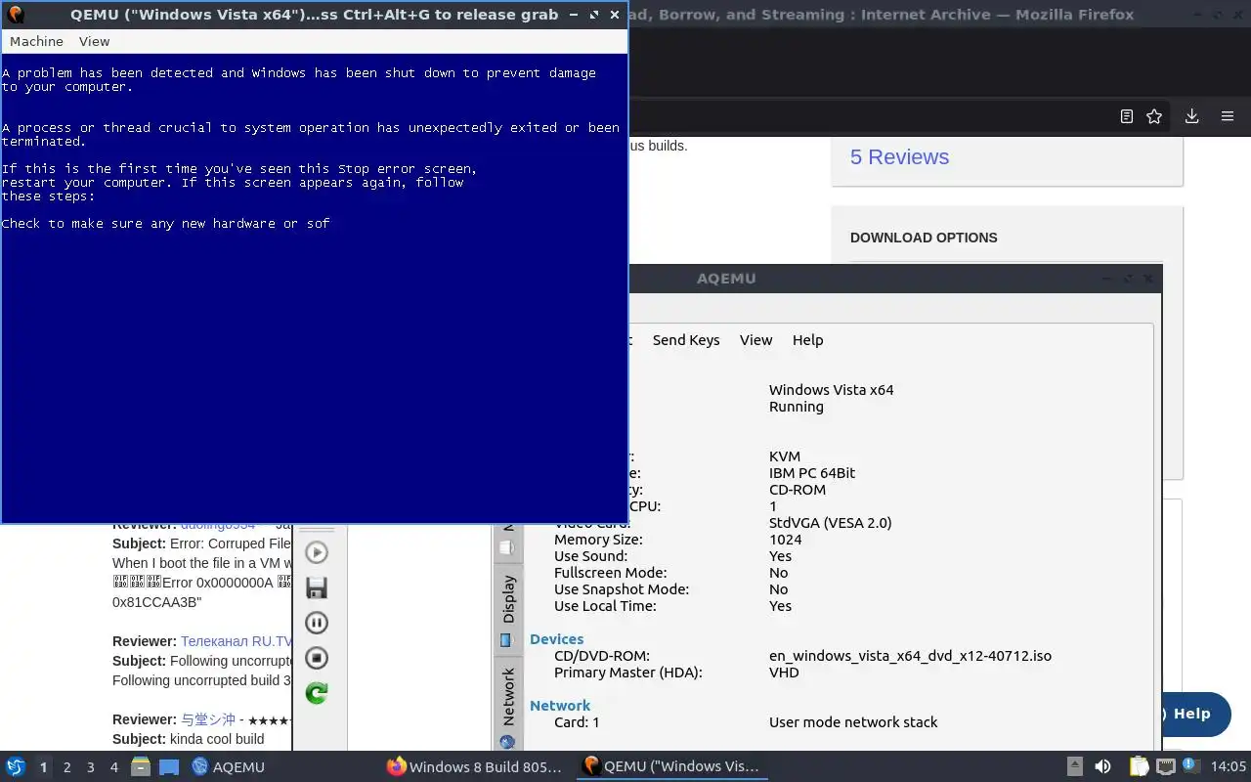
Task: Stop the virtual machine in AQEMU
Action: click(x=317, y=658)
